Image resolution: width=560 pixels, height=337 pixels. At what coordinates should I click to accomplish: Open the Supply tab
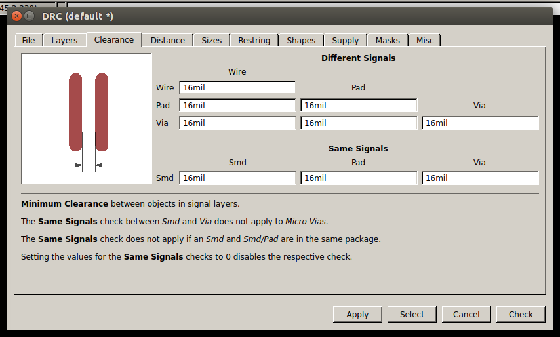[345, 41]
